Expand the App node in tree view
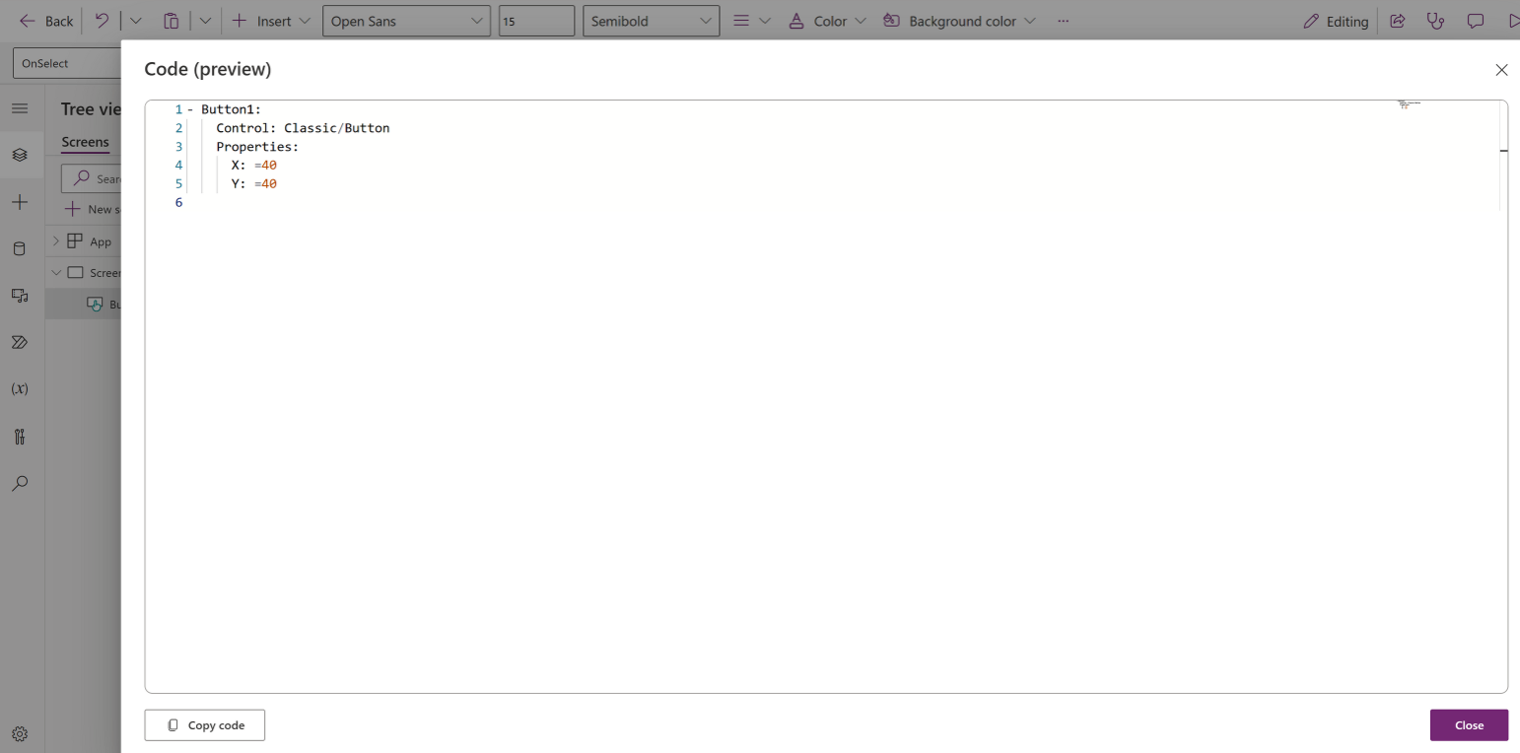 click(x=56, y=241)
